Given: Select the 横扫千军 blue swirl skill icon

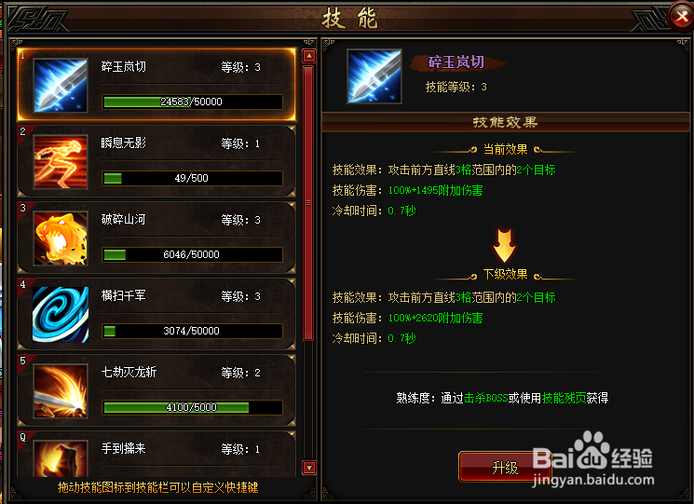Looking at the screenshot, I should coord(61,315).
